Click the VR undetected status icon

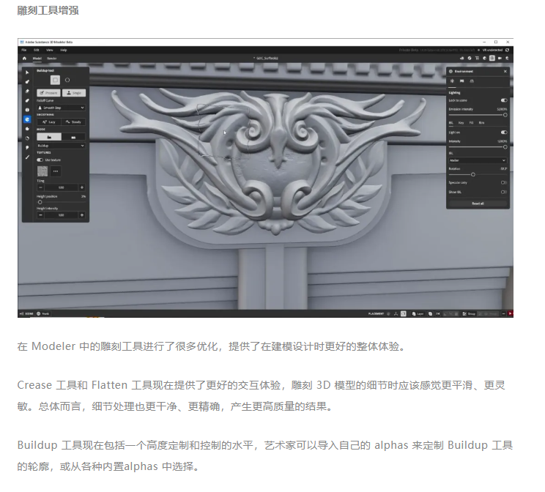(507, 50)
